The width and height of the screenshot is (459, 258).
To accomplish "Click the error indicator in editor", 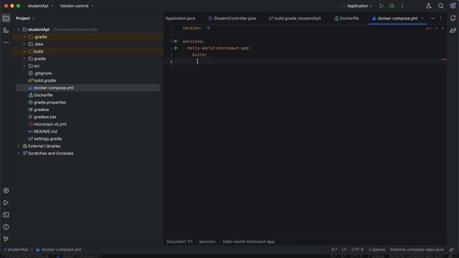I will 429,29.
